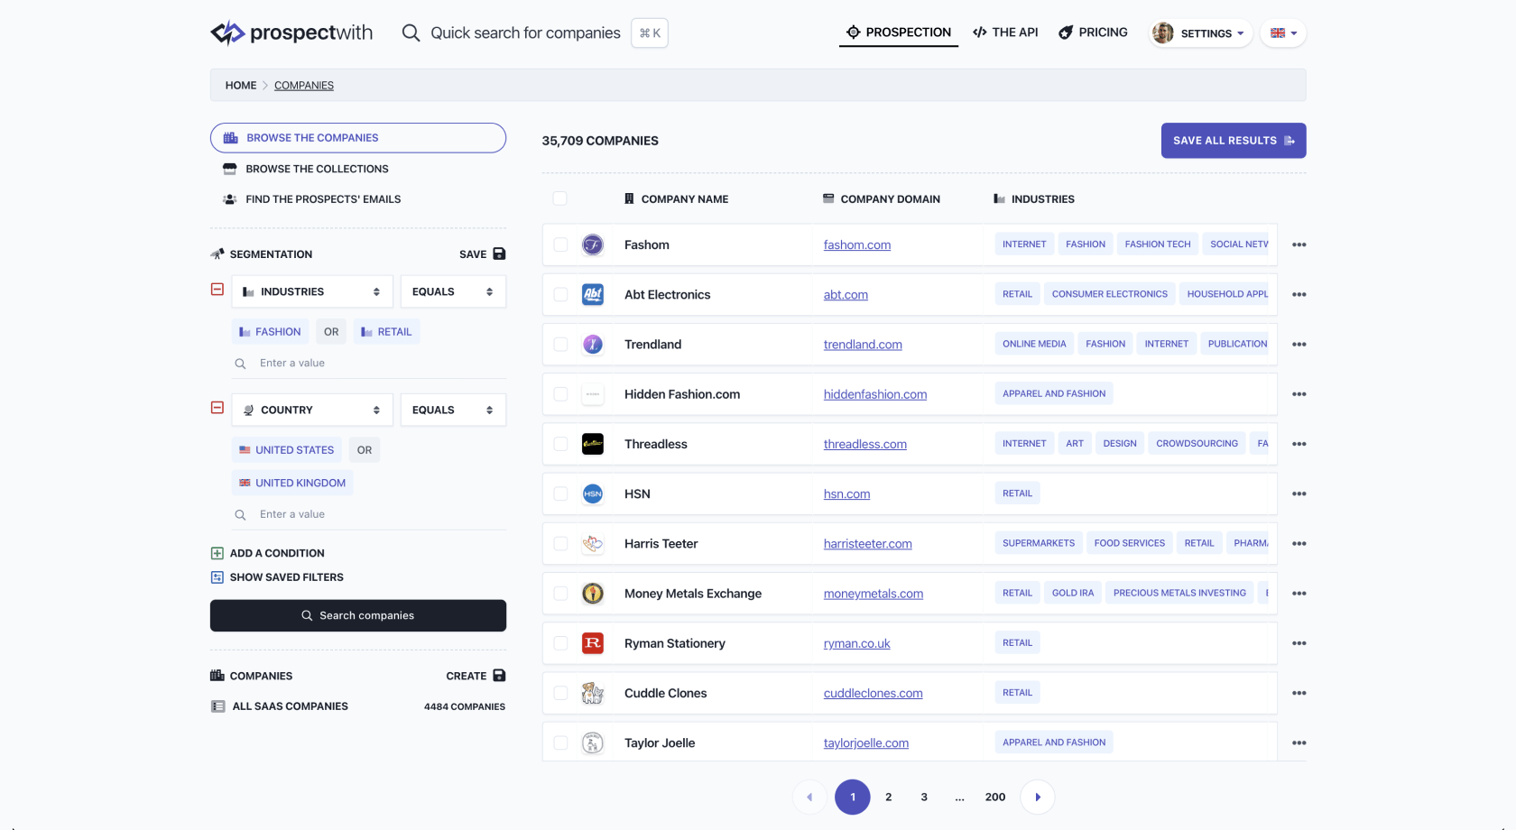Click the Quick search for companies field
Viewport: 1516px width, 830px height.
tap(525, 32)
